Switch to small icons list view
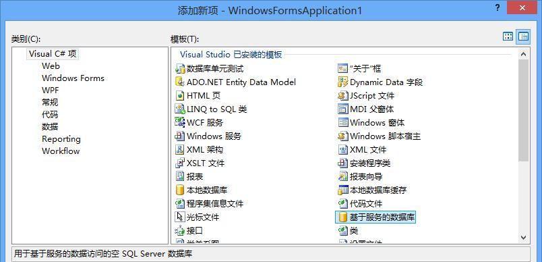The height and width of the screenshot is (262, 542). coord(523,36)
